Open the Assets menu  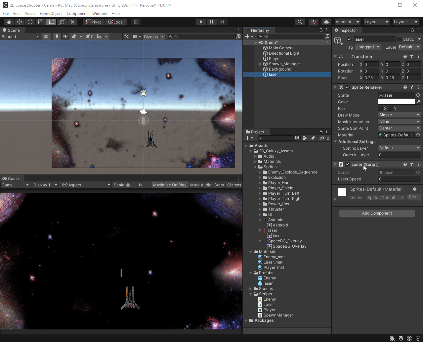click(x=30, y=14)
